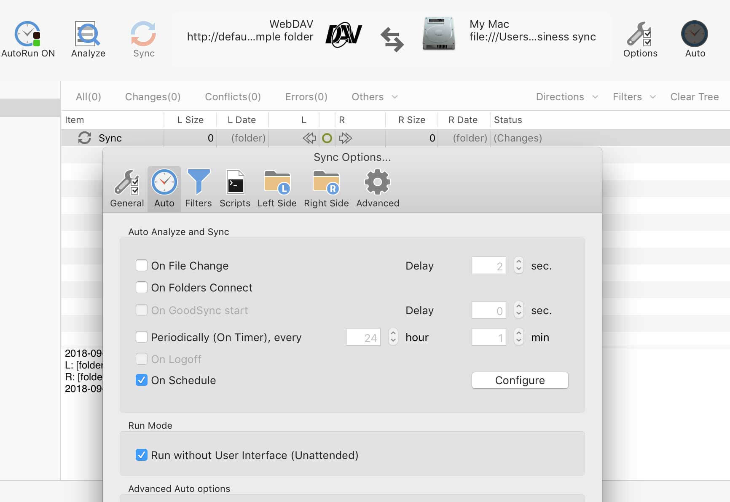
Task: Click the AutoRun ON clock icon
Action: (x=27, y=34)
